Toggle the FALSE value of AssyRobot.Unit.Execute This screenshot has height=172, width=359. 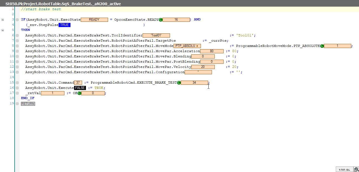pos(80,88)
